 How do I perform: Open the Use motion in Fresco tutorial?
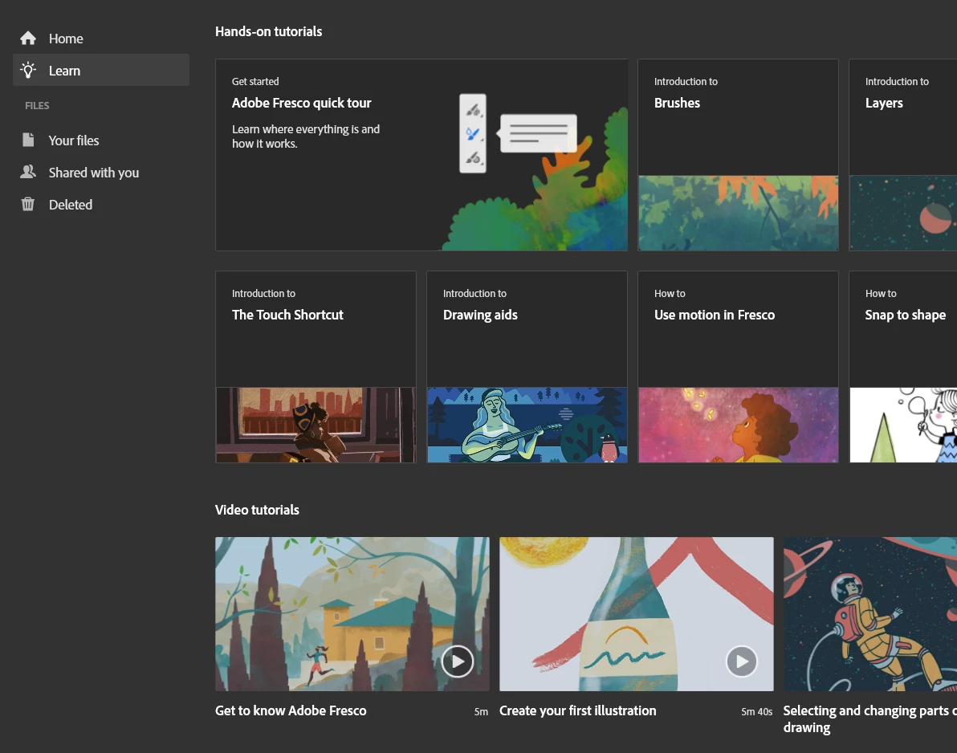(x=738, y=367)
